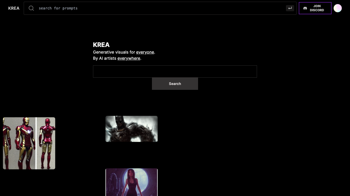Open the woman-in-portal artwork thumbnail
Viewport: 350px width, 196px height.
[131, 182]
